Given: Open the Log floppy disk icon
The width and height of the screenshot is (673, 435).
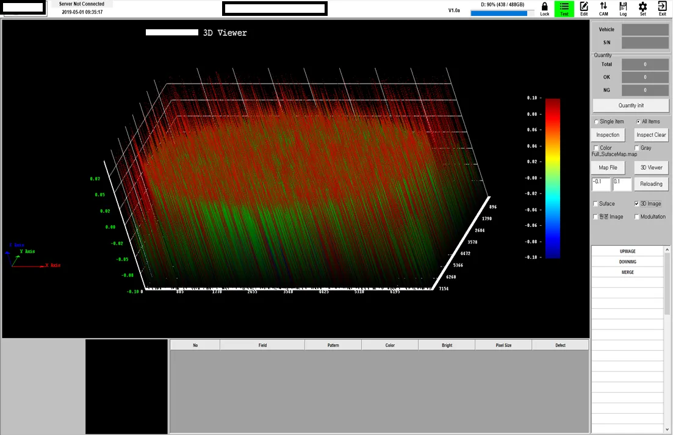Looking at the screenshot, I should [x=623, y=8].
